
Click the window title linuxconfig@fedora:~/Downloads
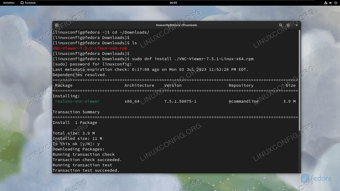(177, 25)
